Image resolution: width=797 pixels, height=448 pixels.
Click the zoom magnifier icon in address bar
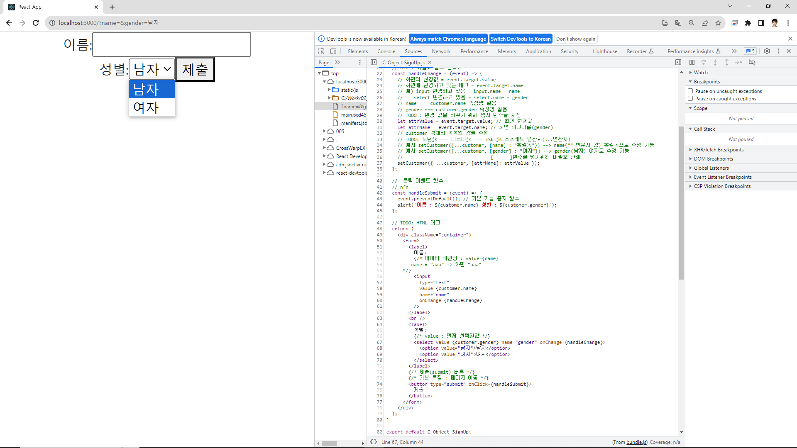[692, 23]
